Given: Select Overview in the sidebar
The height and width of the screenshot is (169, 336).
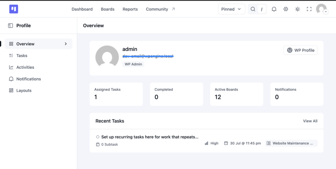Looking at the screenshot, I should 39,44.
